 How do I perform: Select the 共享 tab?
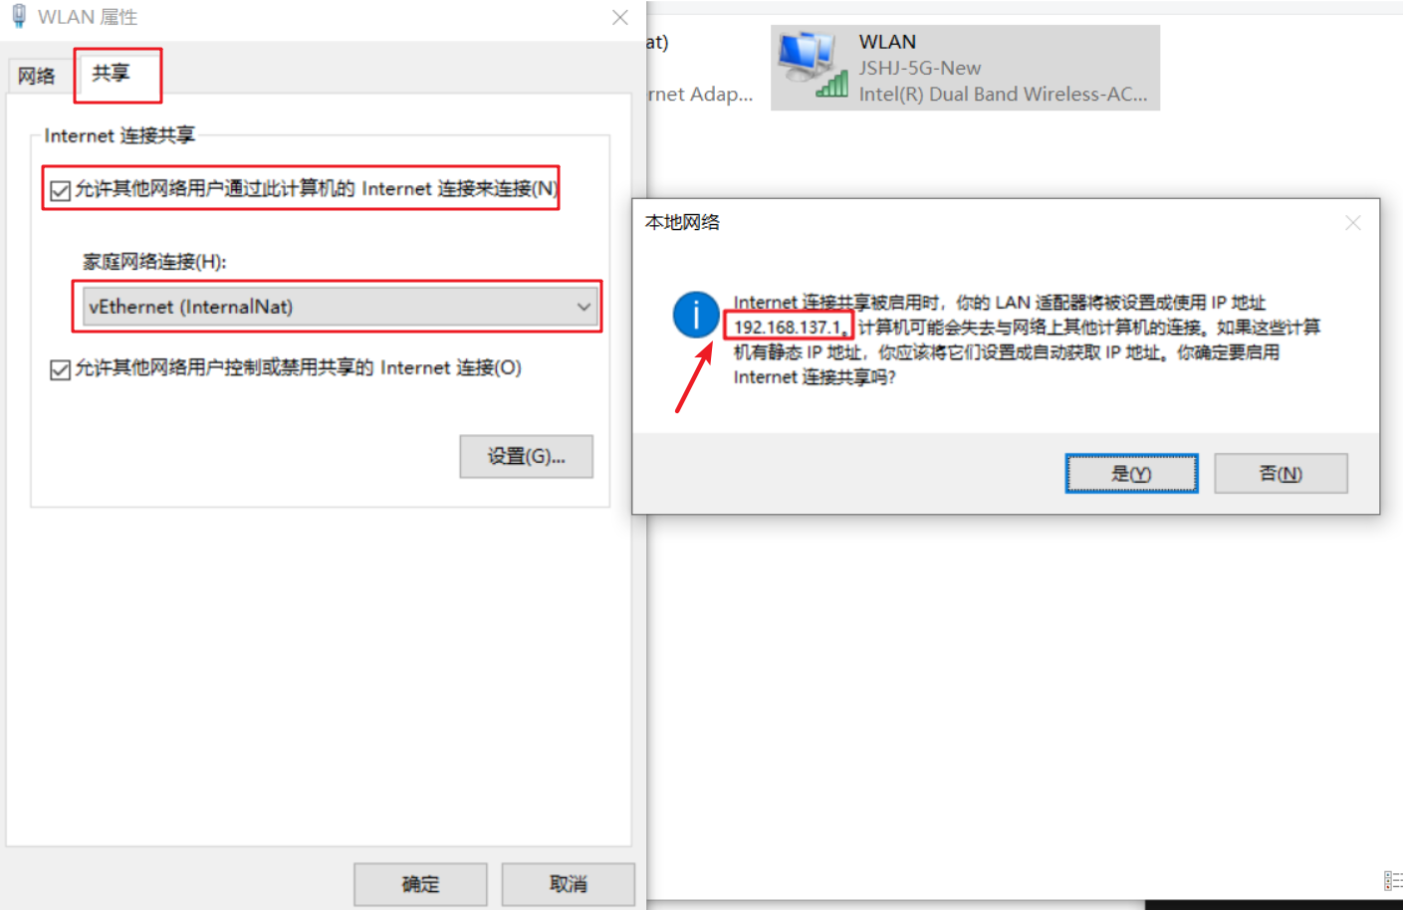coord(112,73)
